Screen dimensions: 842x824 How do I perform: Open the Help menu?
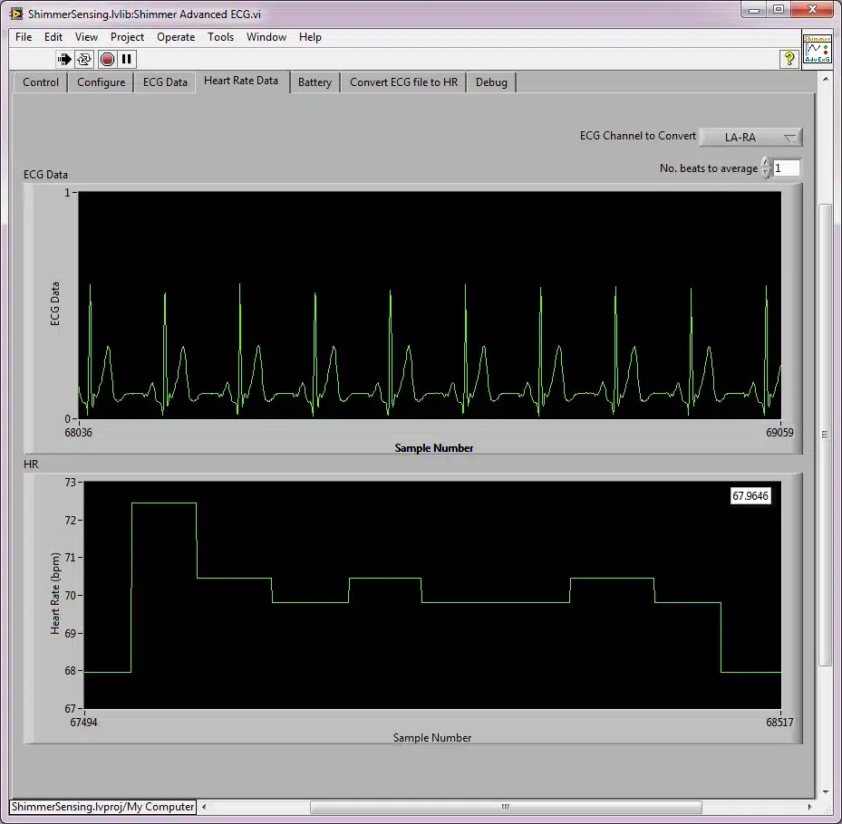click(x=310, y=37)
